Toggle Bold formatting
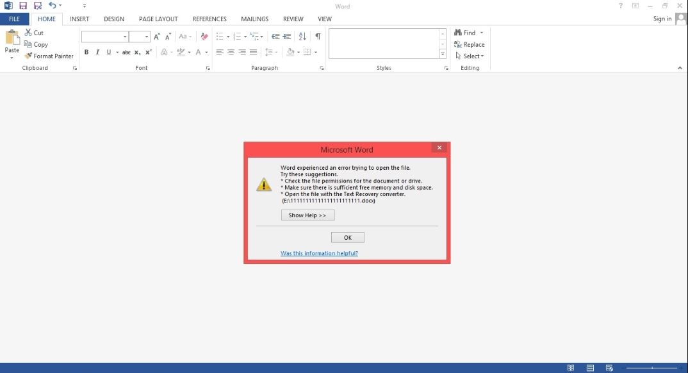 click(x=86, y=52)
